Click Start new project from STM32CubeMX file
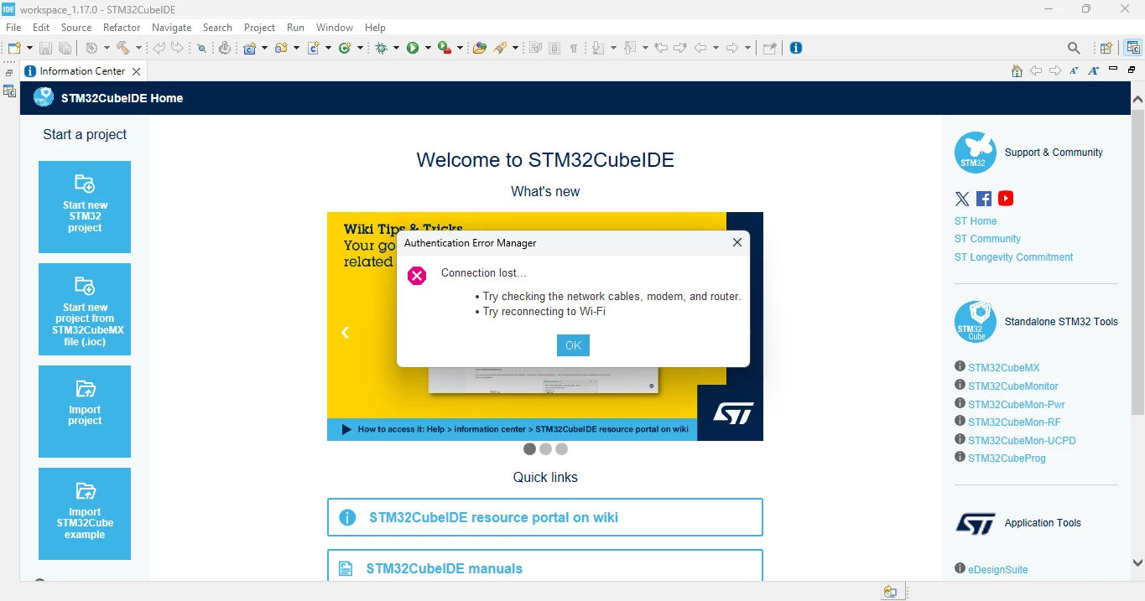 pyautogui.click(x=85, y=309)
